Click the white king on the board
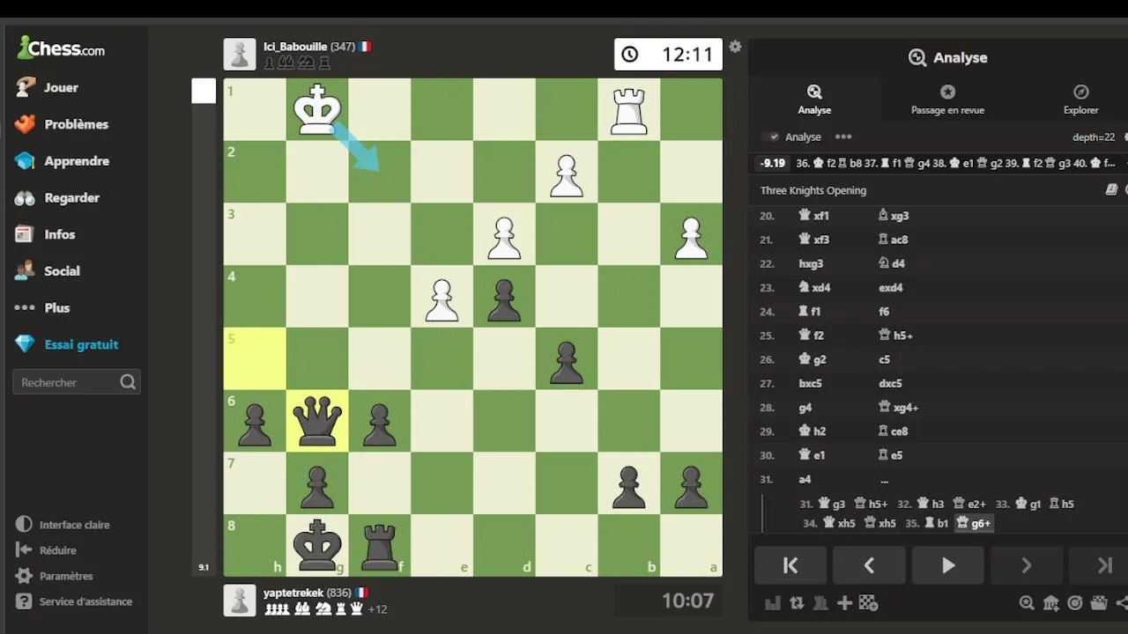Screen dimensions: 1128x634 (317, 109)
